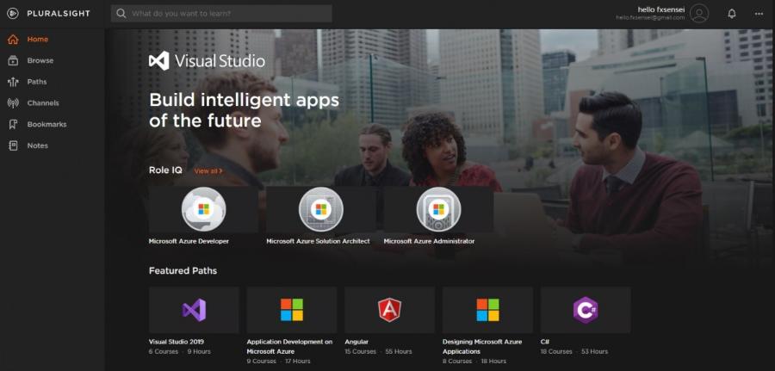Click the Bookmarks icon in sidebar
The width and height of the screenshot is (775, 371).
coord(13,125)
